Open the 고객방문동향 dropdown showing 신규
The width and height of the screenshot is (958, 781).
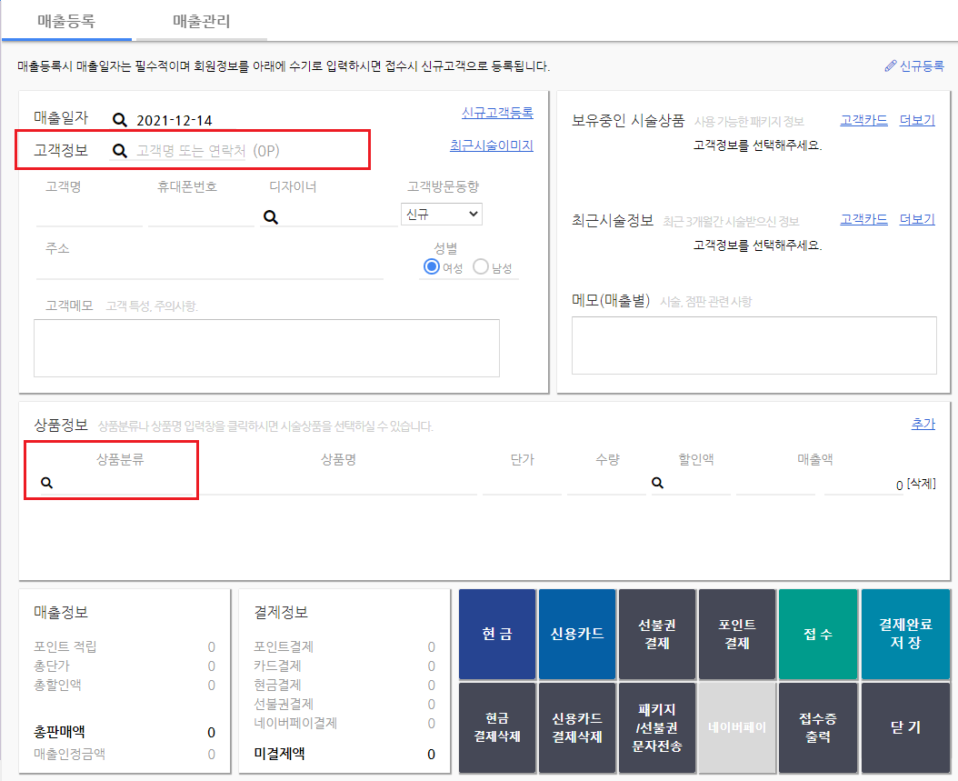(x=442, y=214)
